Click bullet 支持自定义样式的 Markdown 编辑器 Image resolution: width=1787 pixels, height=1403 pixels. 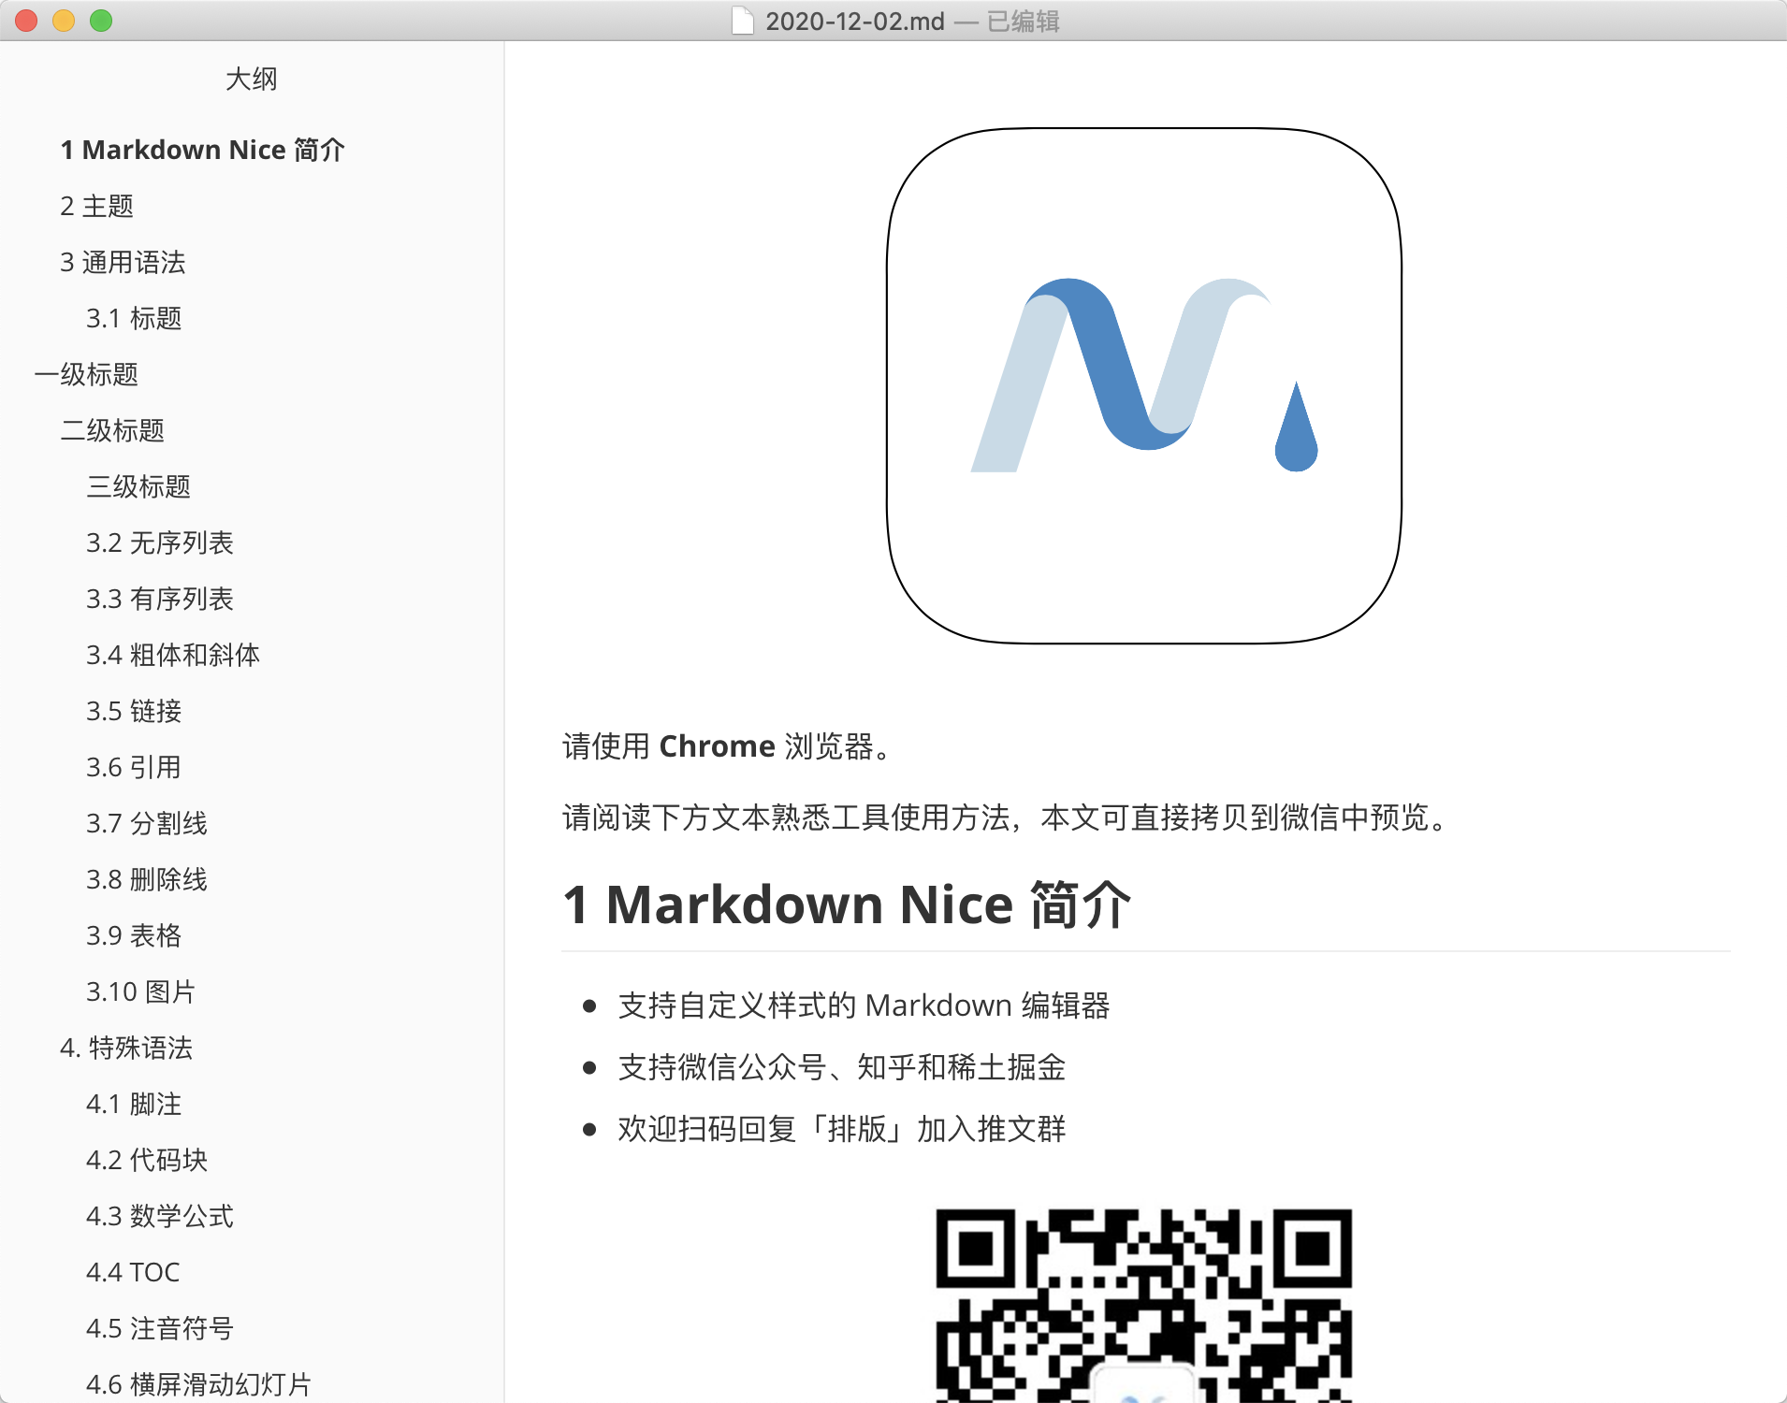864,1005
